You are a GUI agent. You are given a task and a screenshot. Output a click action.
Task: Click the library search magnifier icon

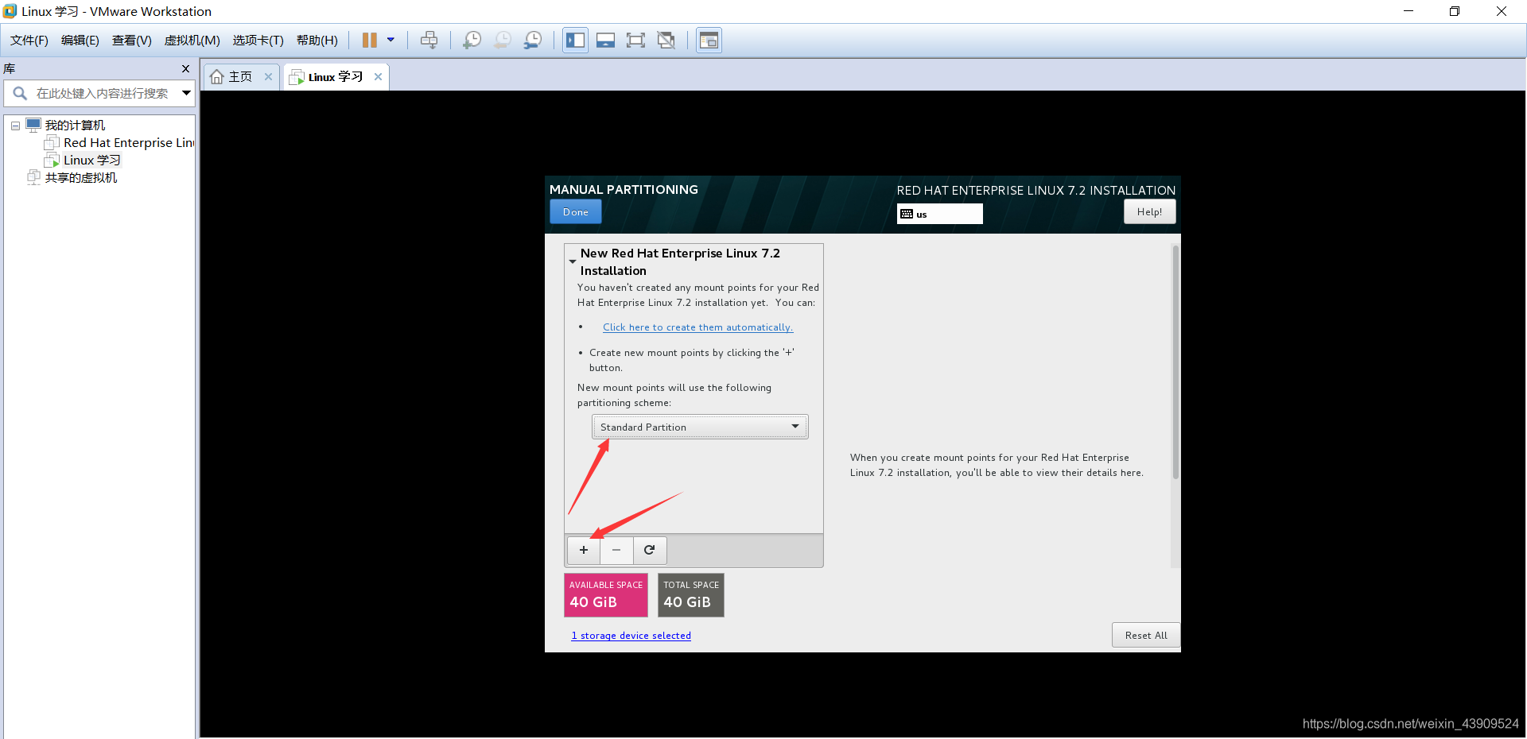pyautogui.click(x=21, y=93)
